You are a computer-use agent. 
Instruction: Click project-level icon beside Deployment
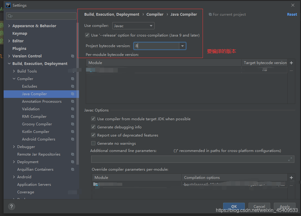point(72,162)
